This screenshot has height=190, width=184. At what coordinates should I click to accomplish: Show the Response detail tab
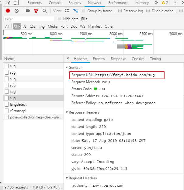(x=118, y=59)
